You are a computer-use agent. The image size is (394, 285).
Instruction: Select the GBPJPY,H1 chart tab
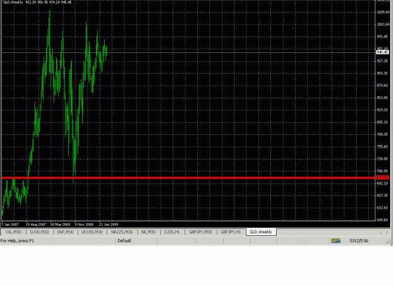(x=231, y=232)
